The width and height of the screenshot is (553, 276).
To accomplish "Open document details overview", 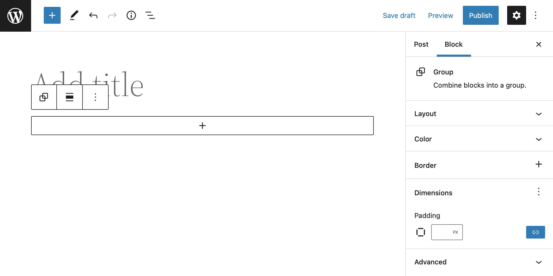I will click(x=131, y=15).
